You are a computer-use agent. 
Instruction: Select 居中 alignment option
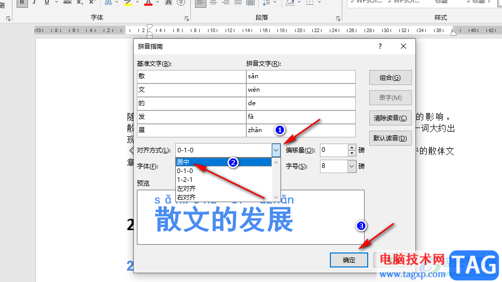[224, 162]
